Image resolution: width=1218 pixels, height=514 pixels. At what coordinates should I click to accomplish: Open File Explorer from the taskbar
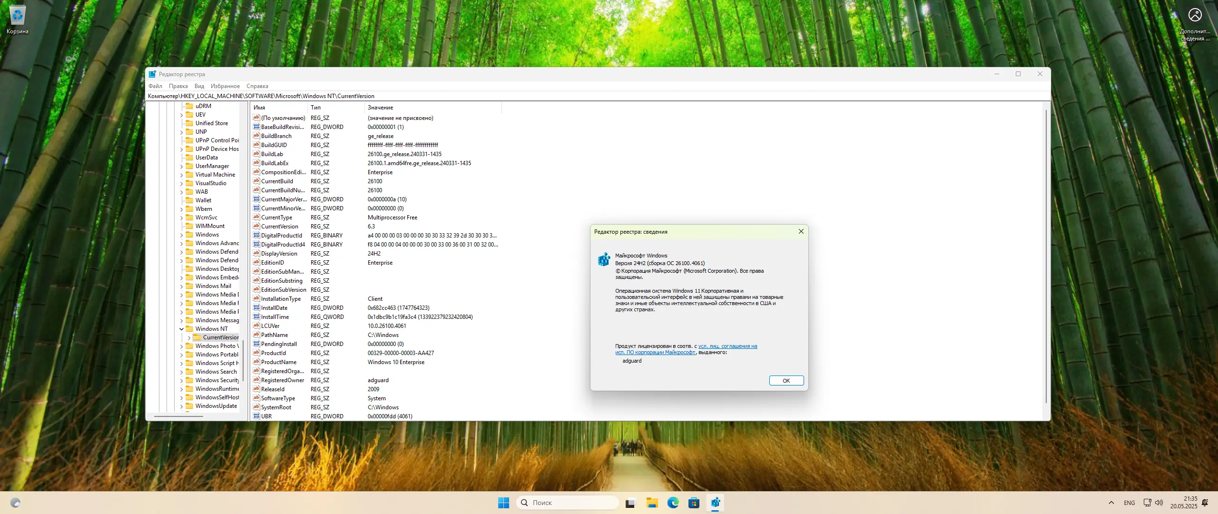(x=651, y=503)
